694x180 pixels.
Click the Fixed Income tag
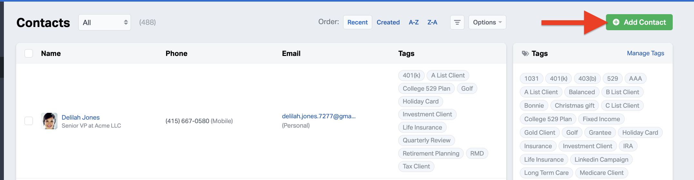click(601, 119)
